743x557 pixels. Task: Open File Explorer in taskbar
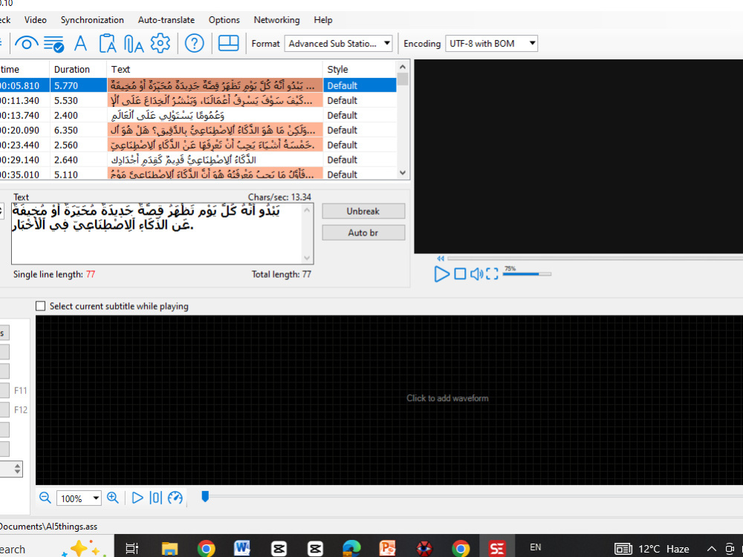169,549
